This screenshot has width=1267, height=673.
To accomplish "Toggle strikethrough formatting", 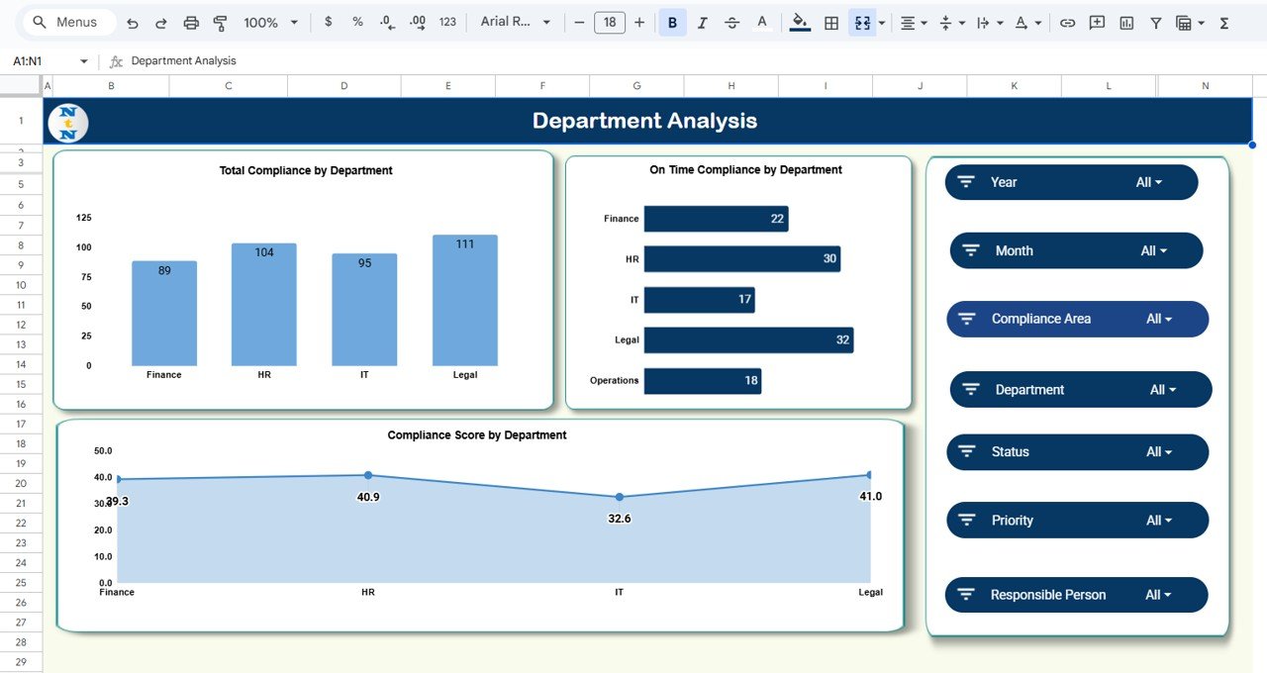I will (731, 21).
